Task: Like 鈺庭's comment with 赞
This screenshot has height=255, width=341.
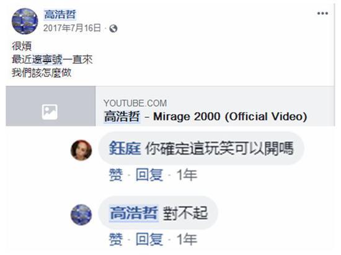Action: point(116,175)
